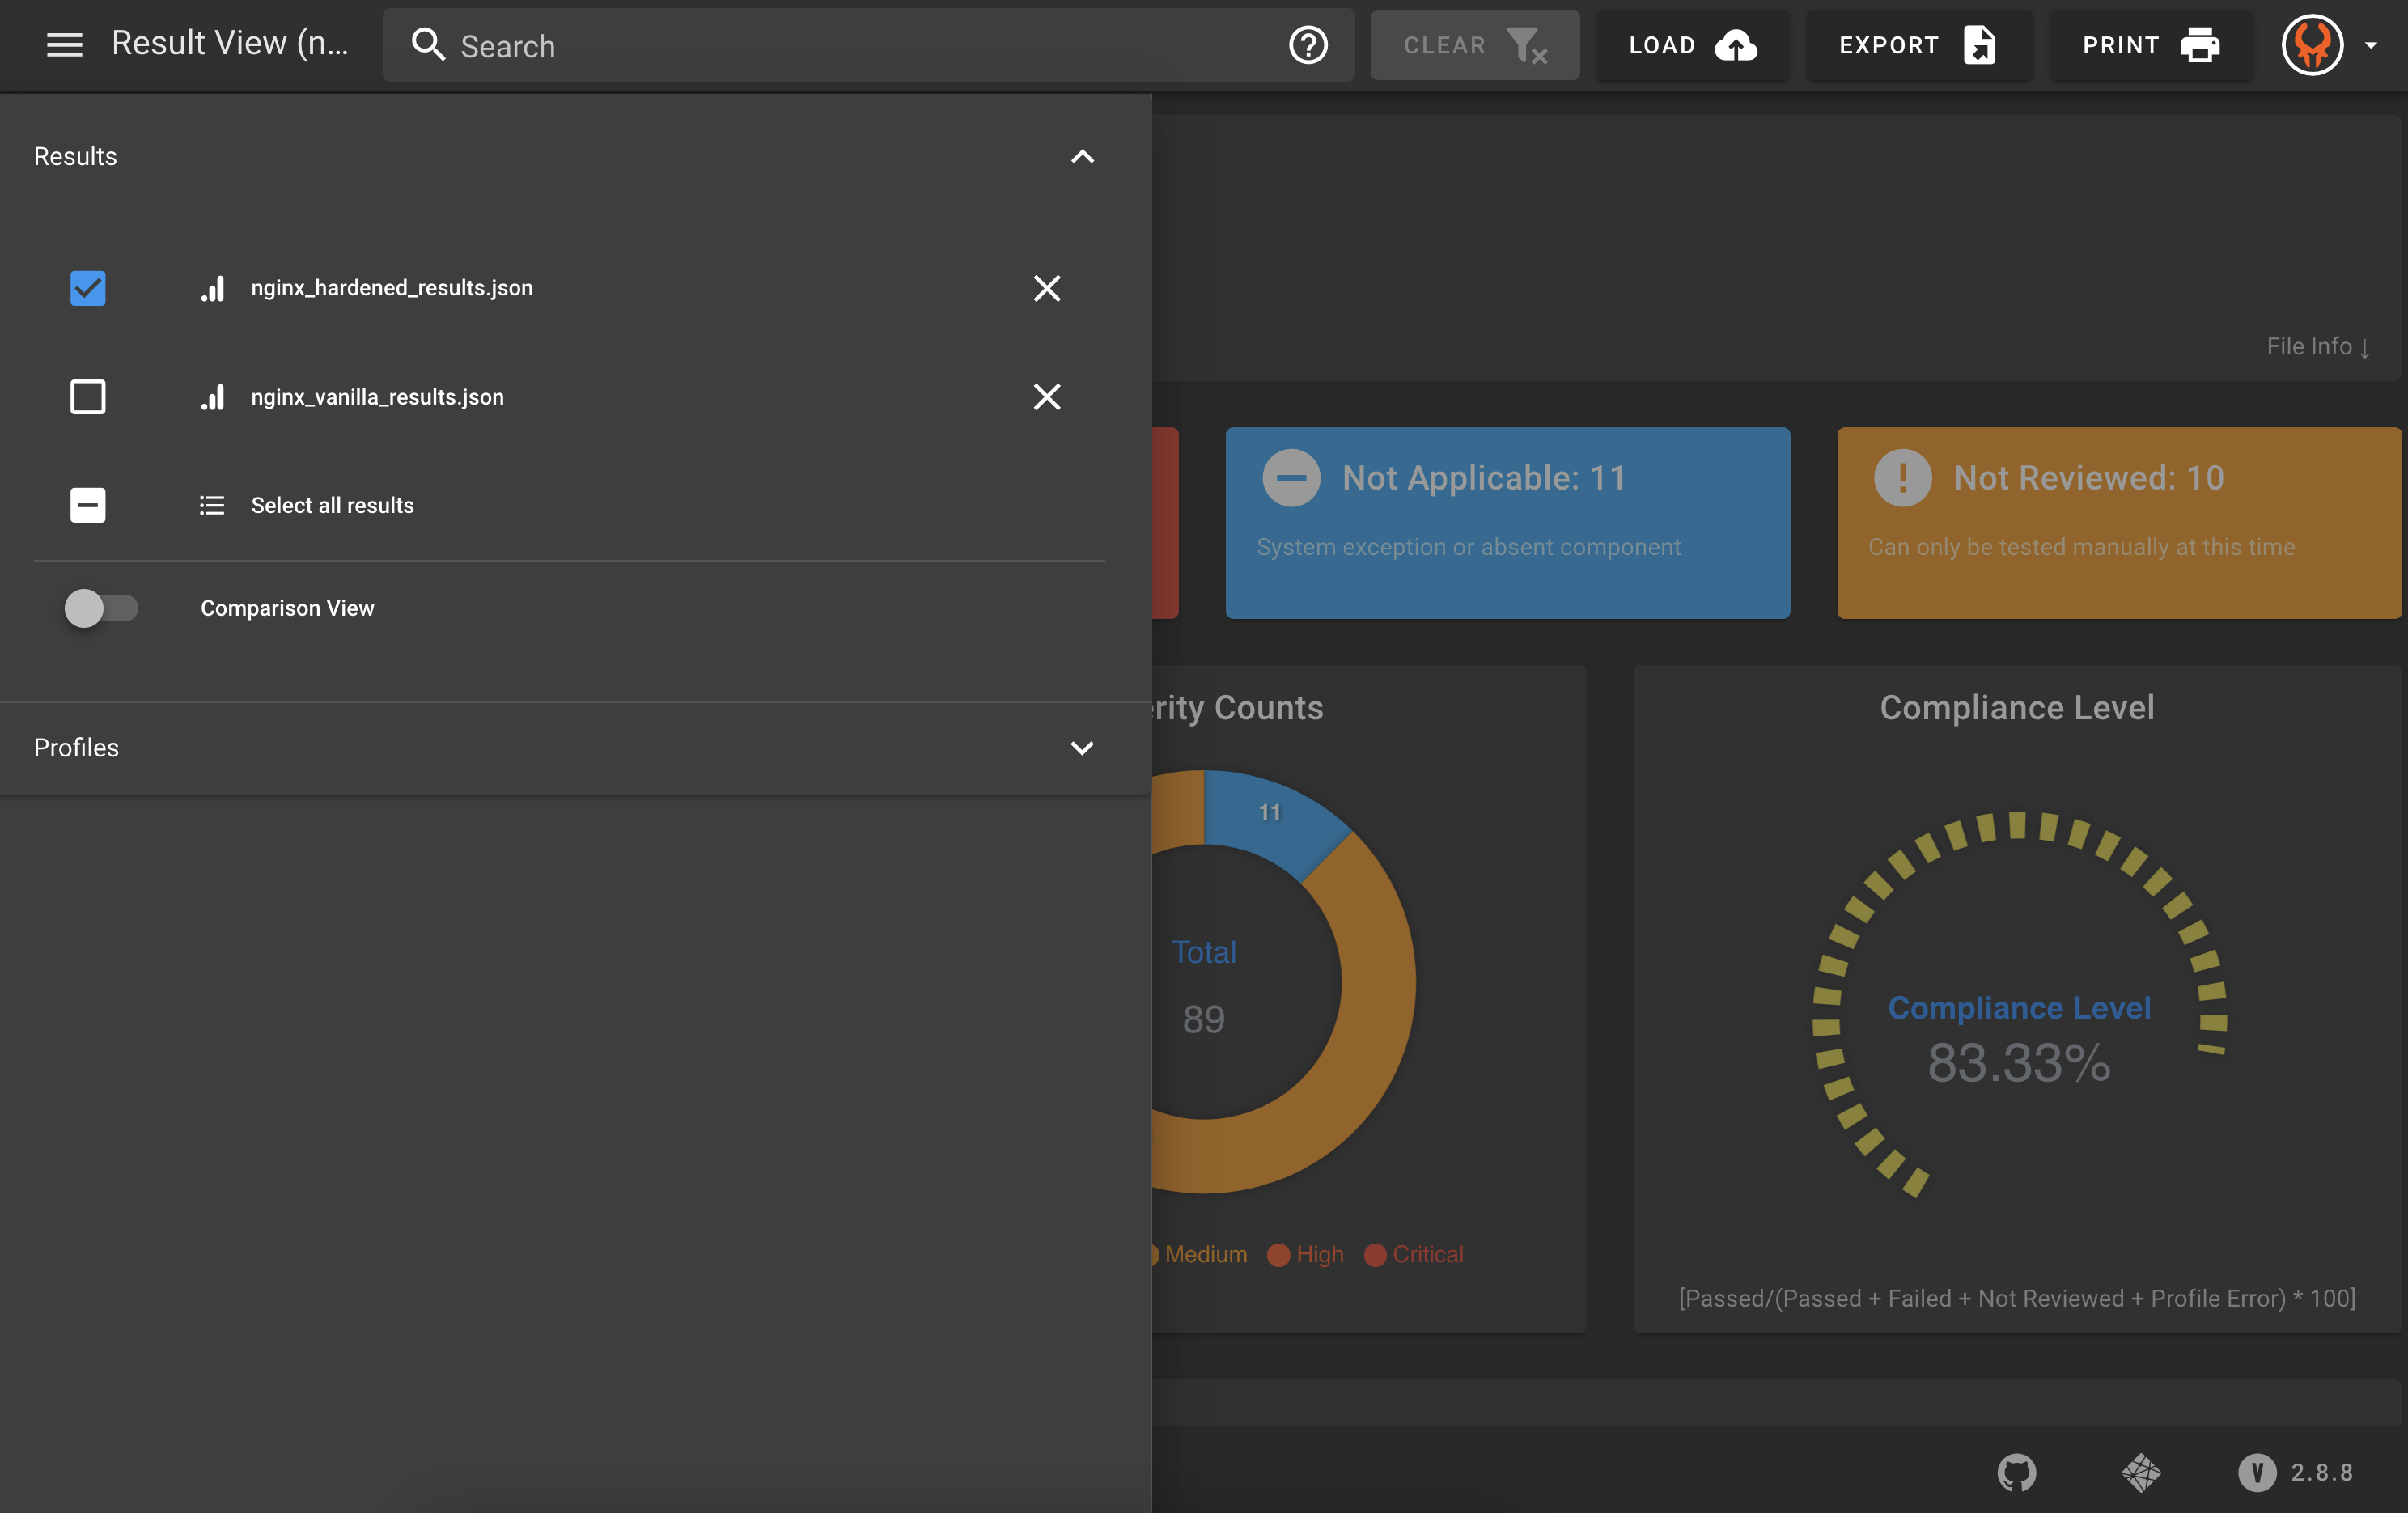Expand the Profiles section

coord(1082,748)
